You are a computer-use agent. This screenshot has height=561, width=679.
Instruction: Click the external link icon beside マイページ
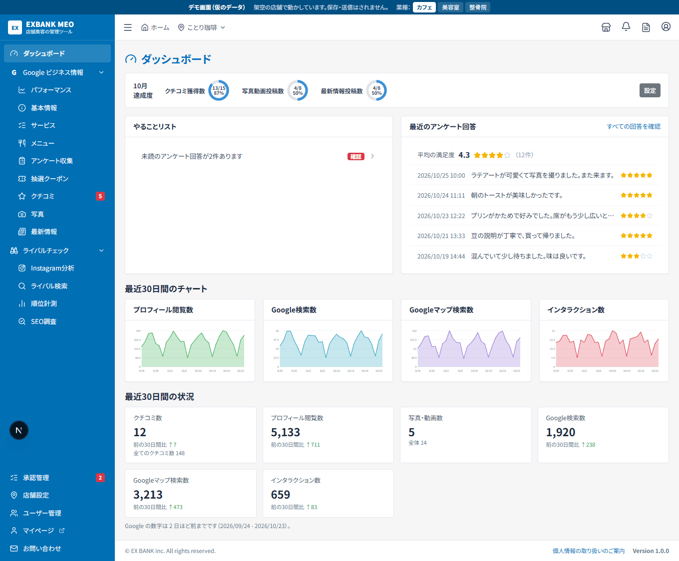click(x=62, y=531)
